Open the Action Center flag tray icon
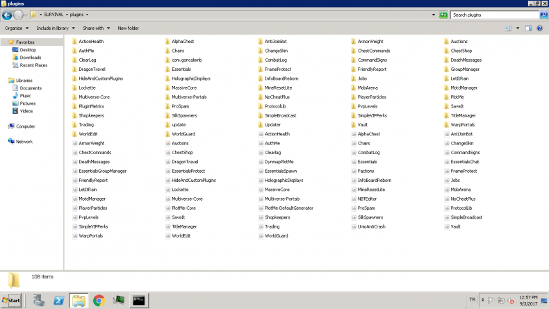The width and height of the screenshot is (549, 309). pos(491,300)
